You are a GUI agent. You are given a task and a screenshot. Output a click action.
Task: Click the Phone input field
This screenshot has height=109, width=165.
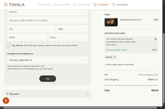coord(68,37)
